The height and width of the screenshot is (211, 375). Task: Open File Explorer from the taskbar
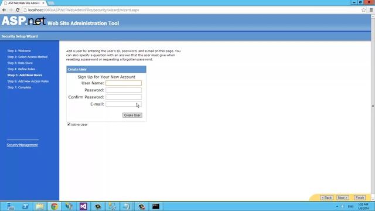[40, 206]
